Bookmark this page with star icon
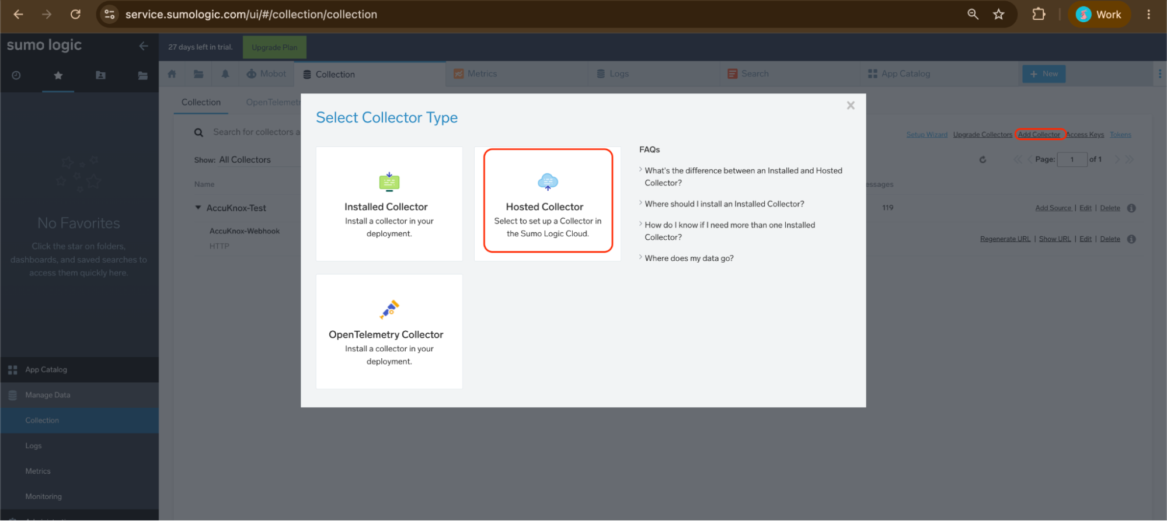Screen dimensions: 1167x521 pos(999,14)
